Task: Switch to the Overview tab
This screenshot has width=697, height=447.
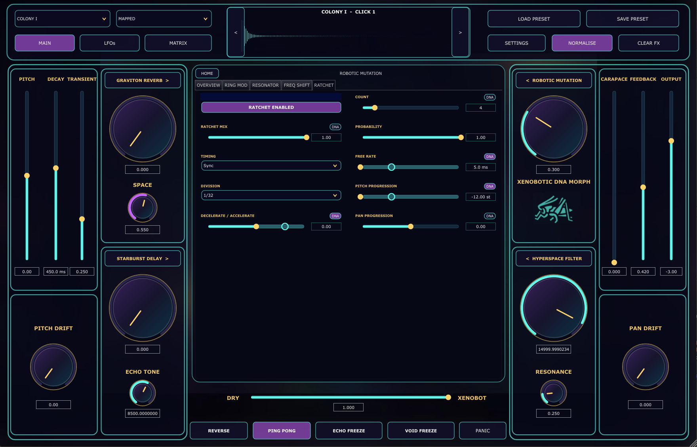Action: click(208, 85)
